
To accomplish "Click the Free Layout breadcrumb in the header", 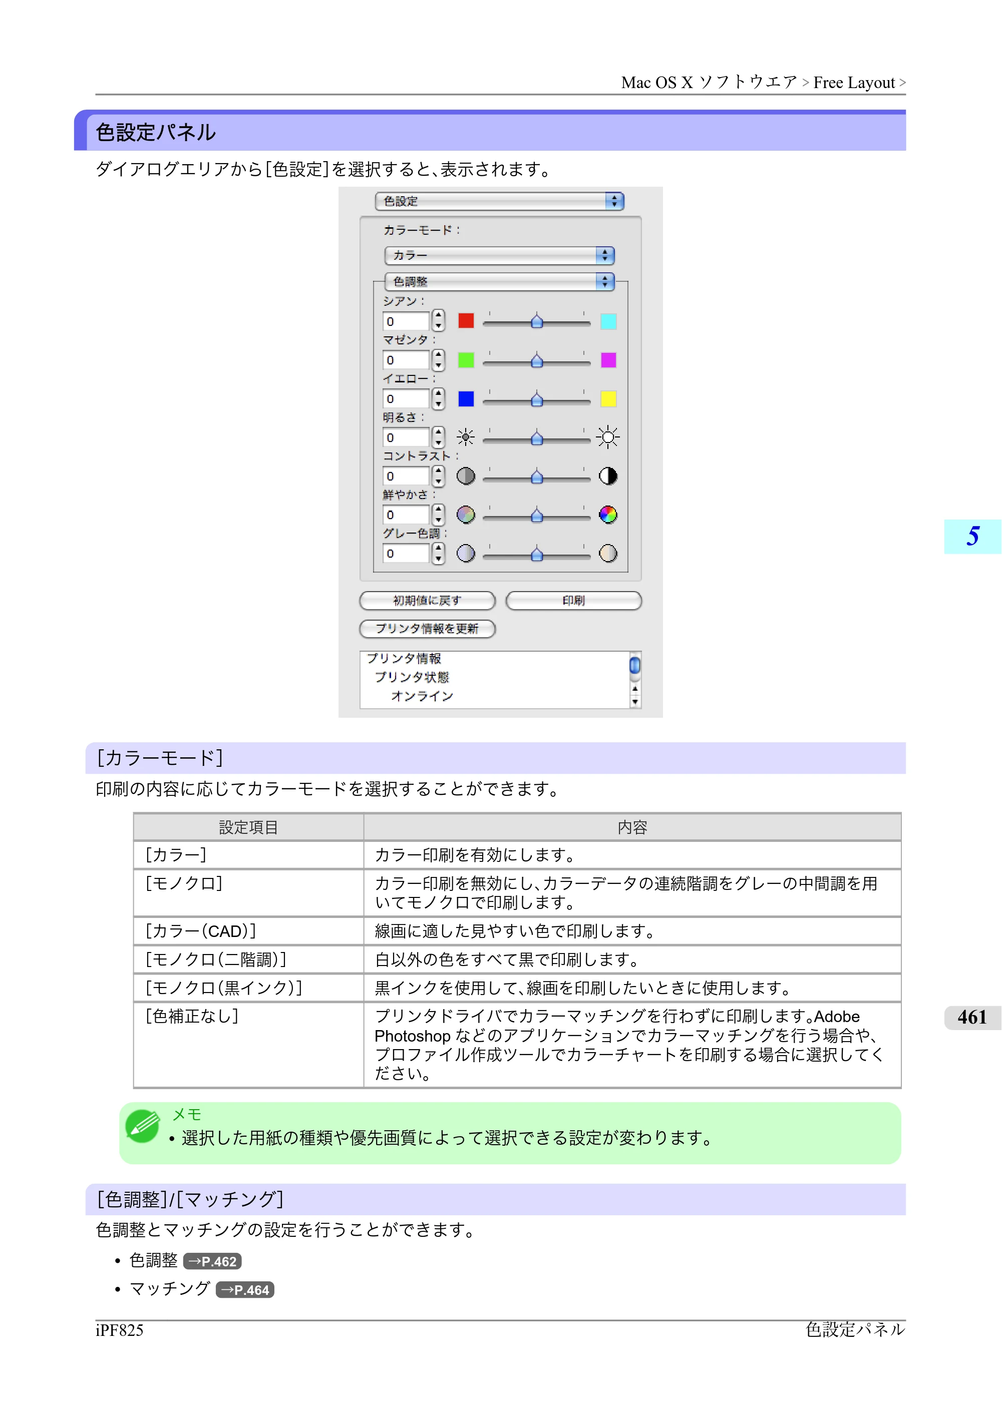I will point(854,83).
